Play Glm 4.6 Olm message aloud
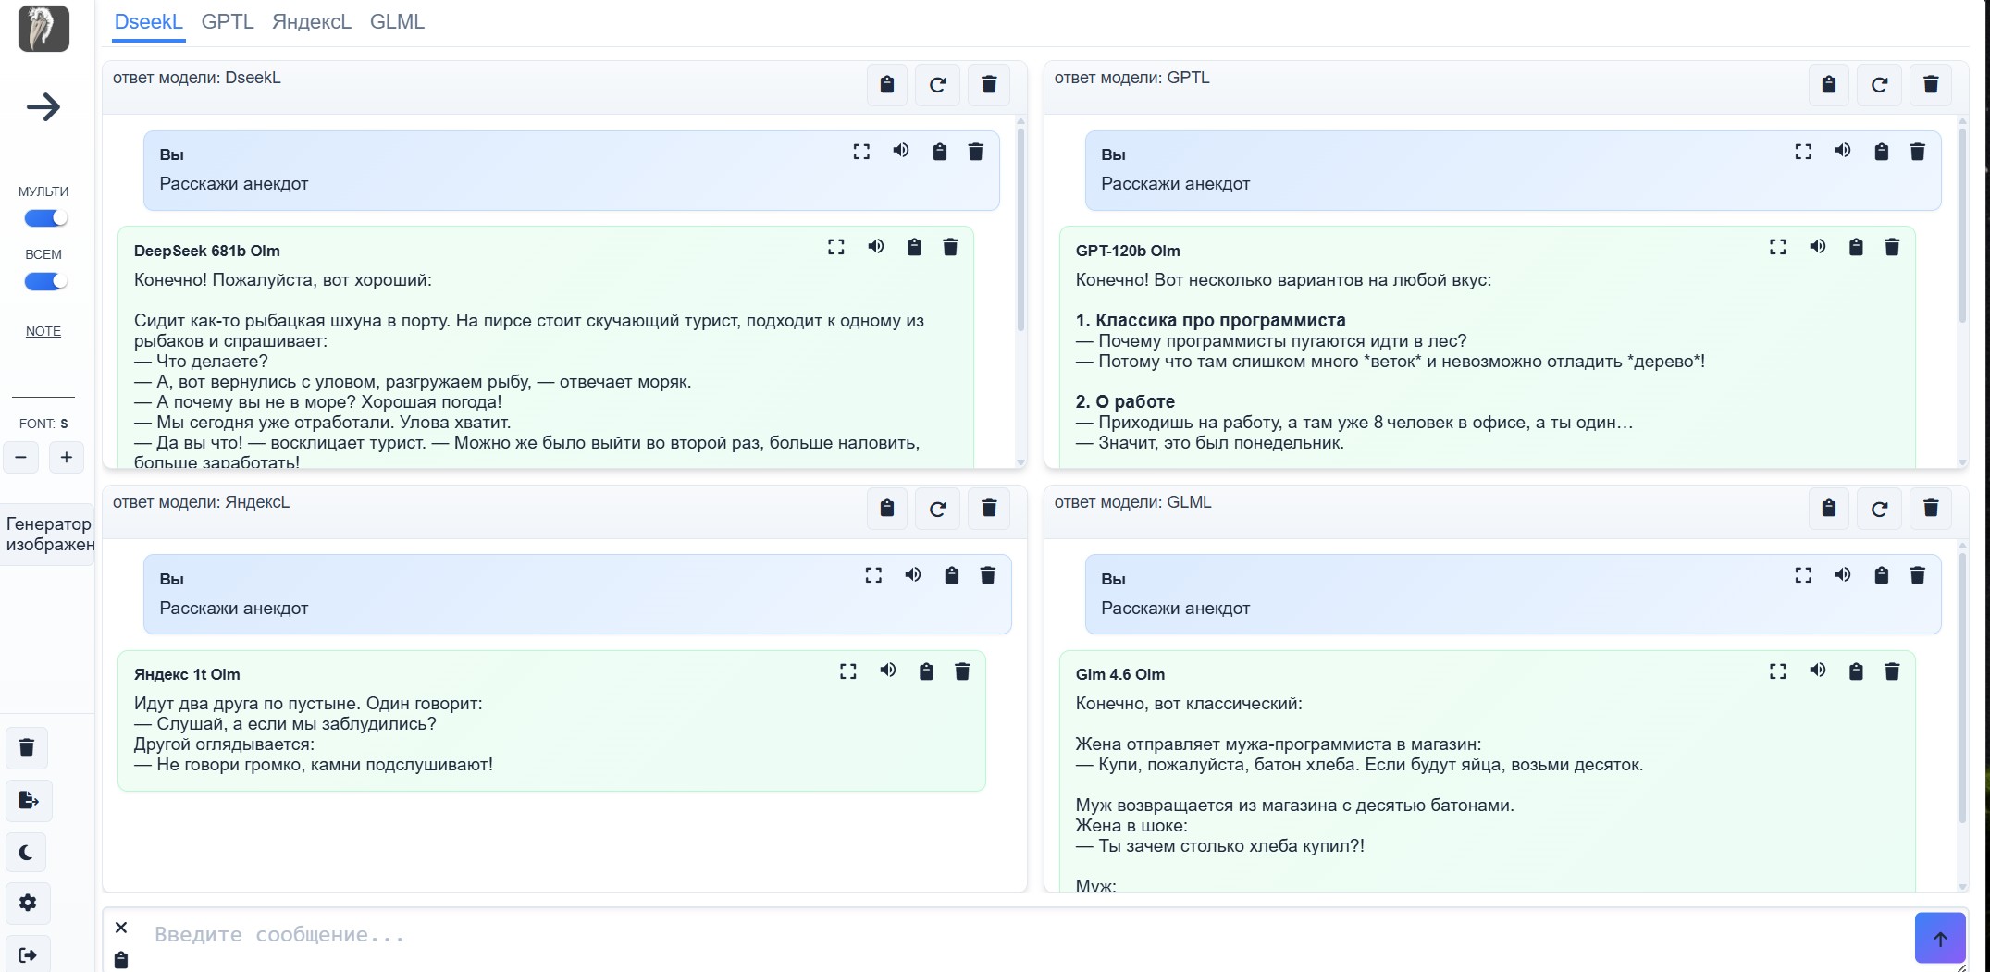 1818,671
